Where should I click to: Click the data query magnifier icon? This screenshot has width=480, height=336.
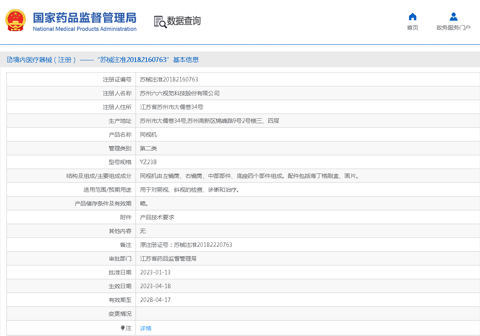tap(160, 21)
